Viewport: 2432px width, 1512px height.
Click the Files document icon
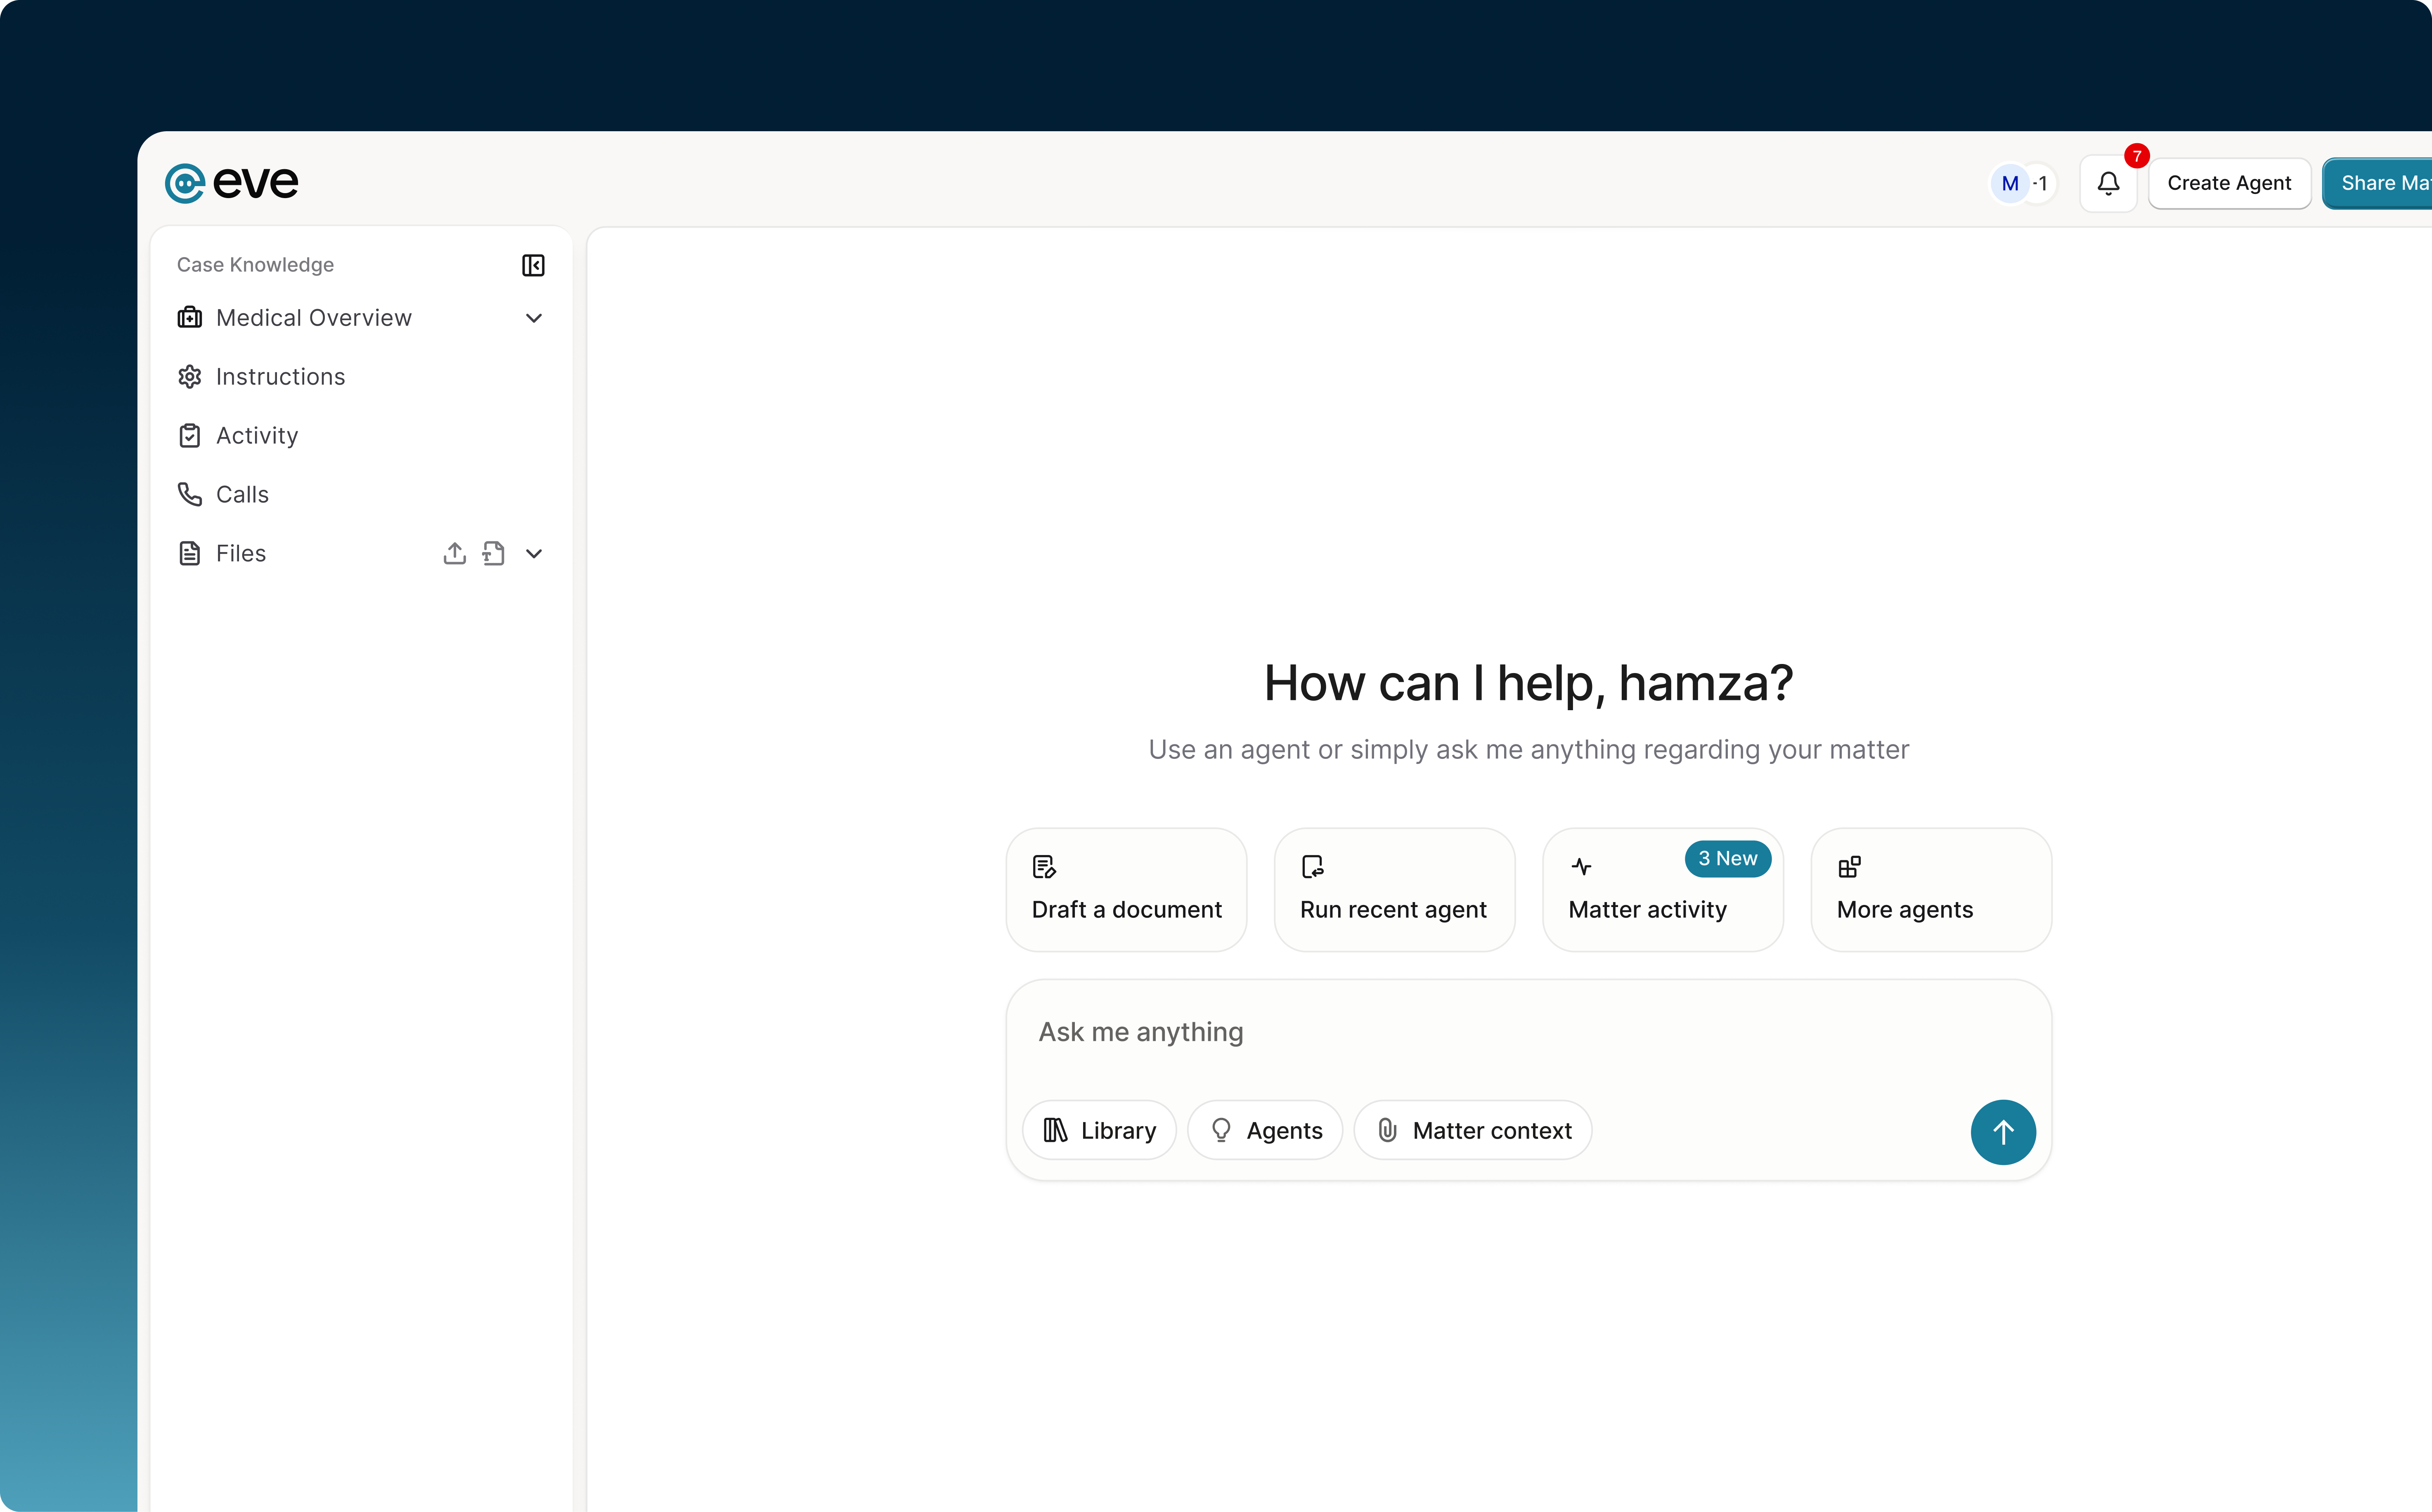coord(189,553)
